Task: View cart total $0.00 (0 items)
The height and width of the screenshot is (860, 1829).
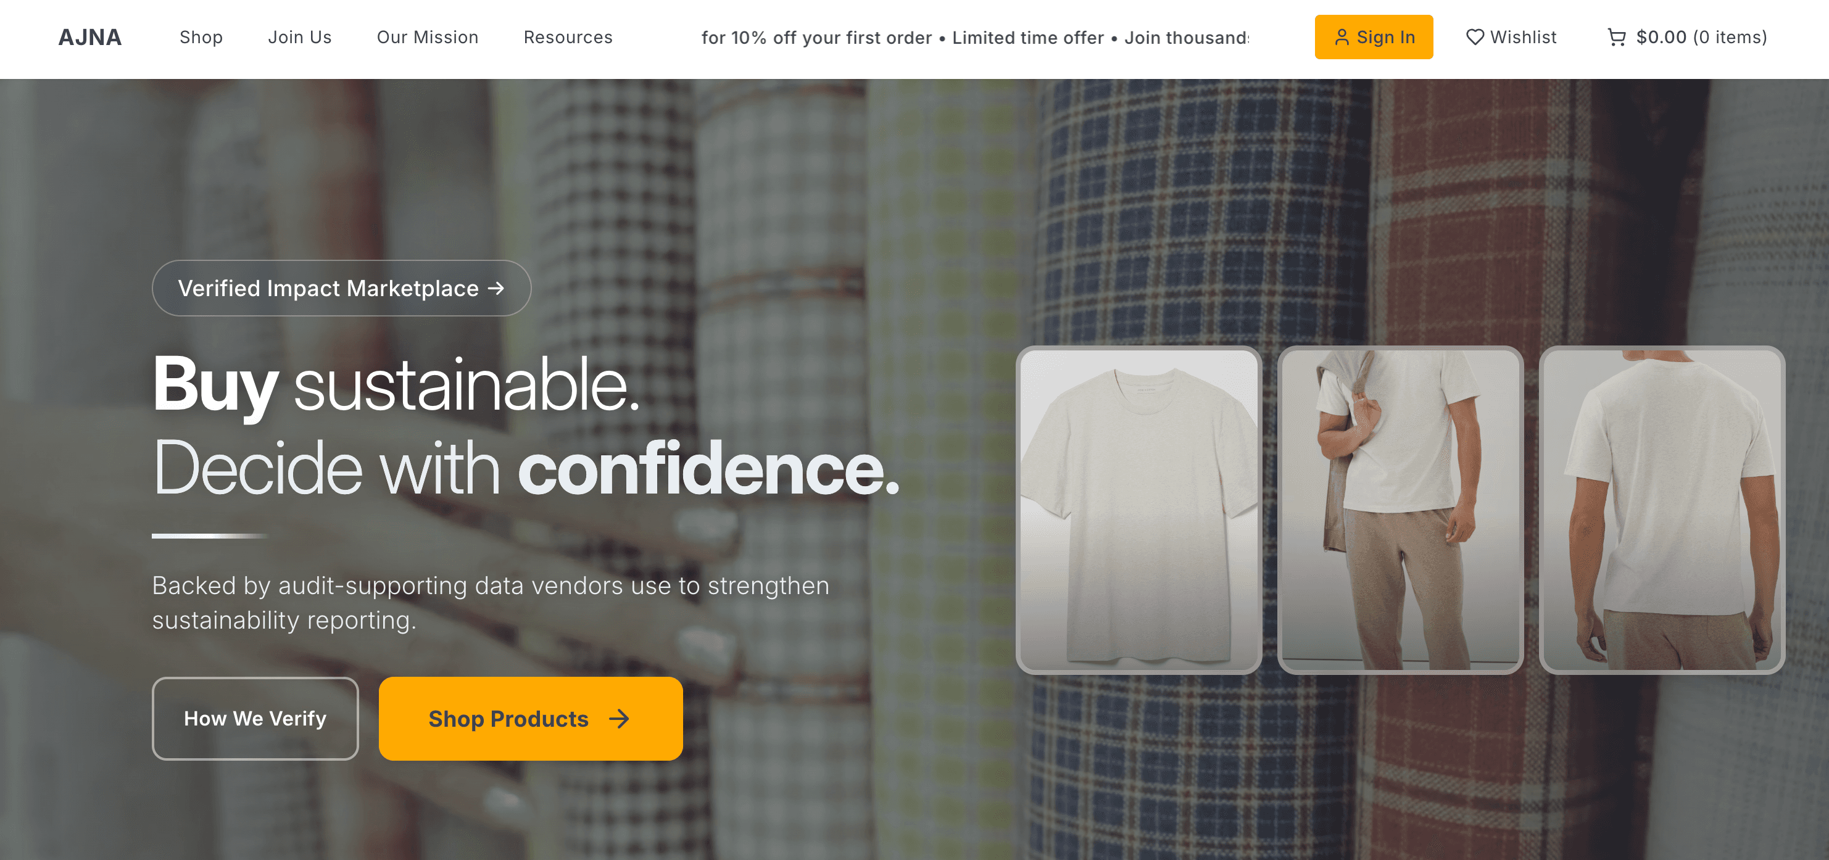Action: [1687, 37]
